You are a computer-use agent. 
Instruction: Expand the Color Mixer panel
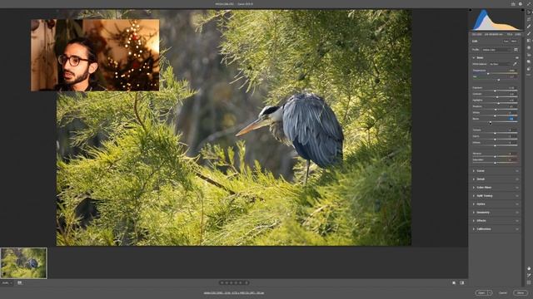pyautogui.click(x=474, y=188)
